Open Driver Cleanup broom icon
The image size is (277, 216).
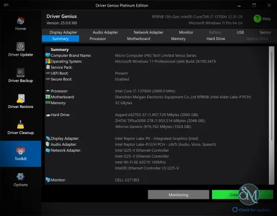tap(20, 125)
